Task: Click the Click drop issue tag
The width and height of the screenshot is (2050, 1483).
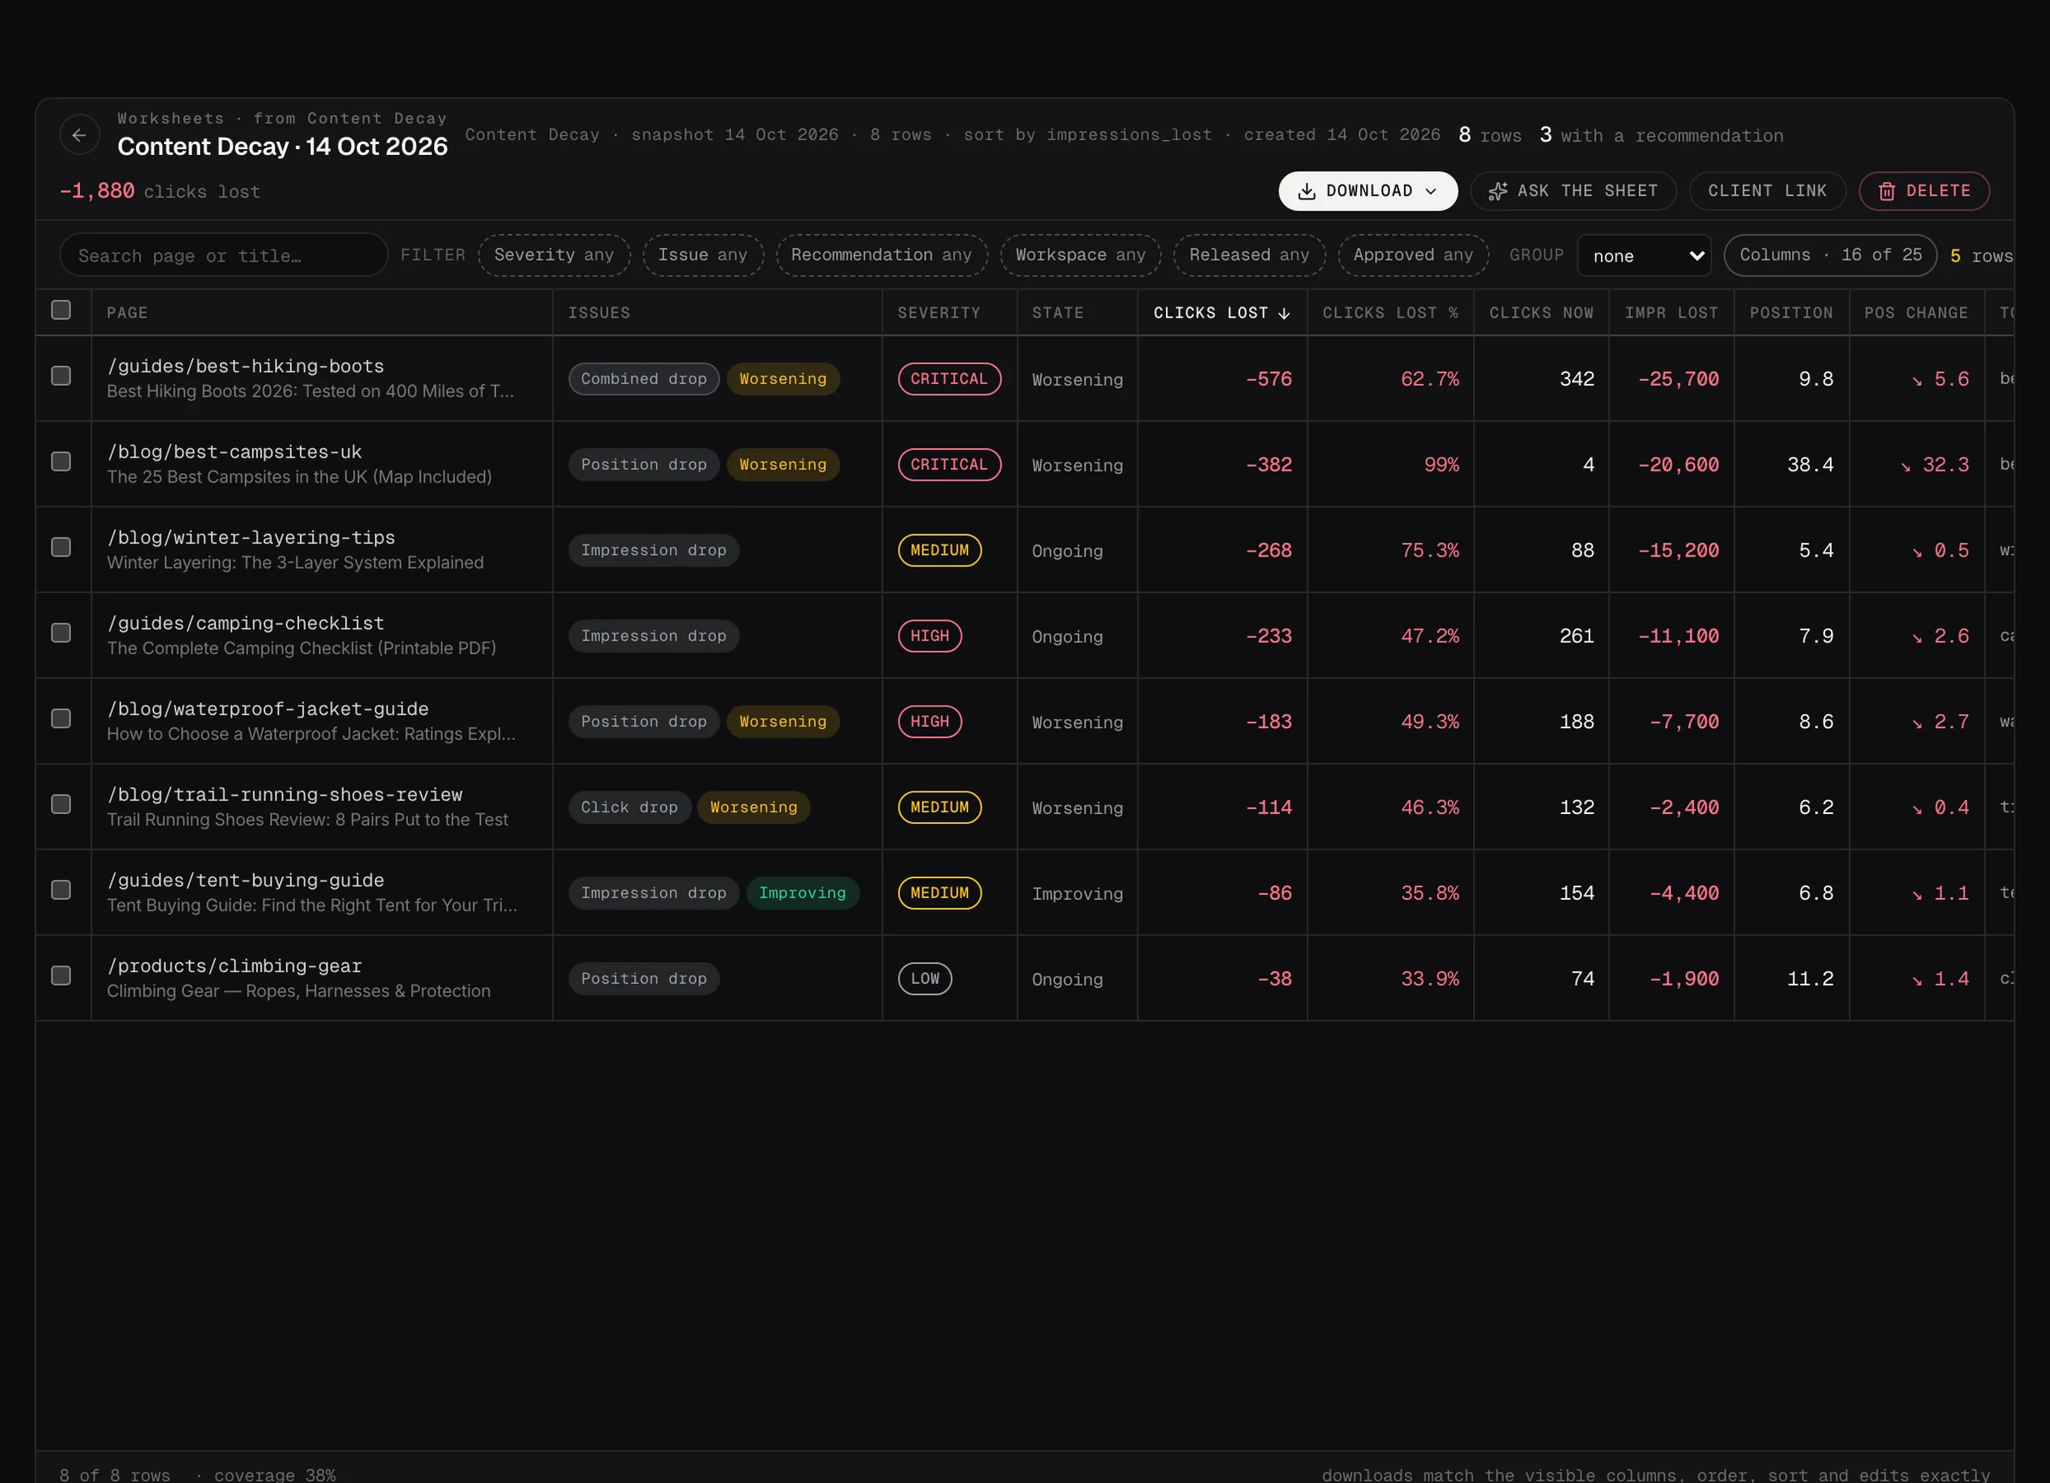Action: point(629,808)
